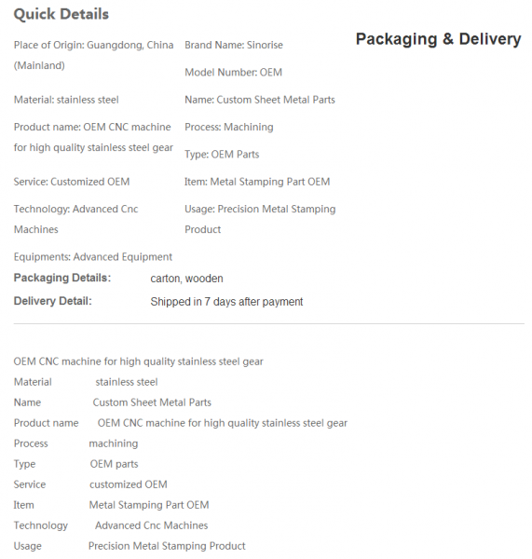Click Brand Name: Sinorise entry
532x559 pixels.
234,45
